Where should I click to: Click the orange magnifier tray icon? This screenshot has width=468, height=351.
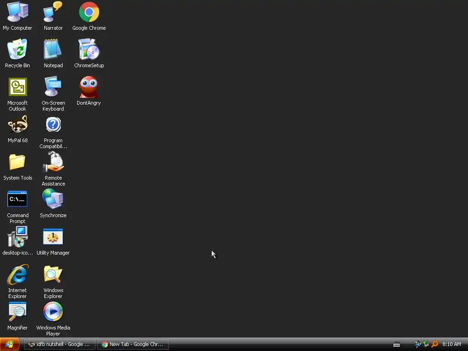click(x=435, y=344)
